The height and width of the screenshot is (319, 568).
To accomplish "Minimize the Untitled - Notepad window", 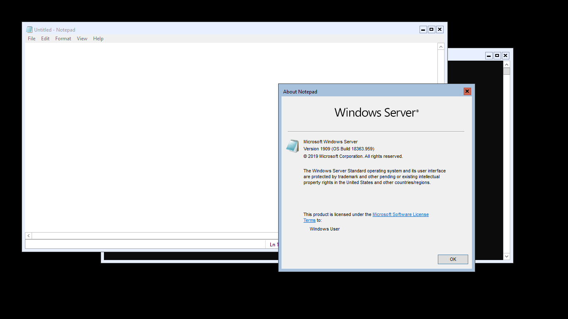I will point(423,29).
